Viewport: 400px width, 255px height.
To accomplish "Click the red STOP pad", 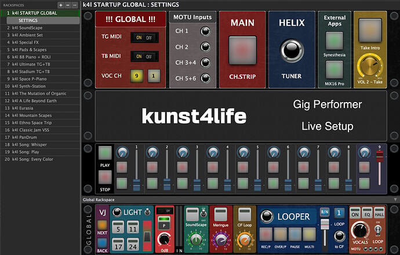I will [105, 177].
